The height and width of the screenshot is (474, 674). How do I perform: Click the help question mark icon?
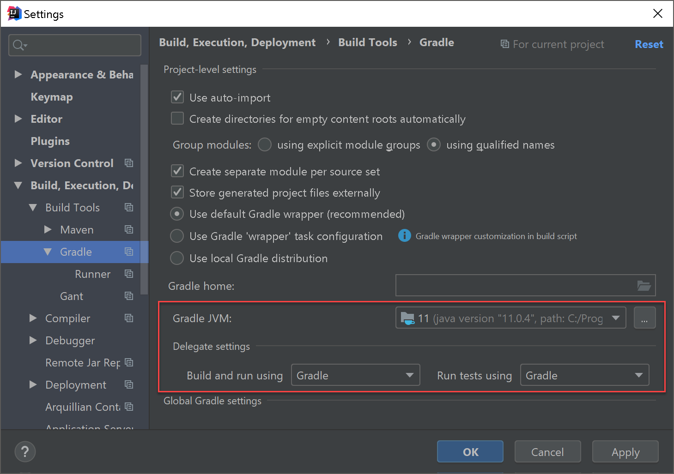tap(25, 452)
